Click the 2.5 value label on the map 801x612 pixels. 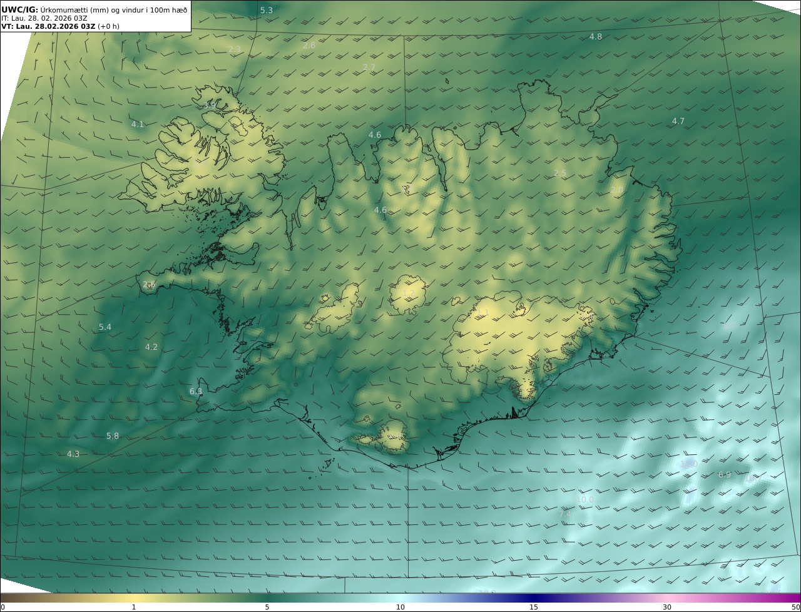coord(560,173)
